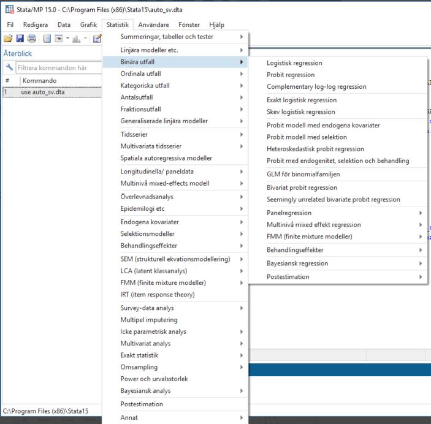Click the working directory path in status bar
This screenshot has width=431, height=424.
point(45,411)
